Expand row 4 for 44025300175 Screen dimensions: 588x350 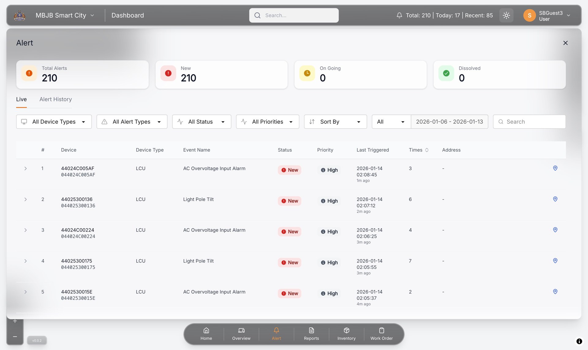click(x=25, y=261)
